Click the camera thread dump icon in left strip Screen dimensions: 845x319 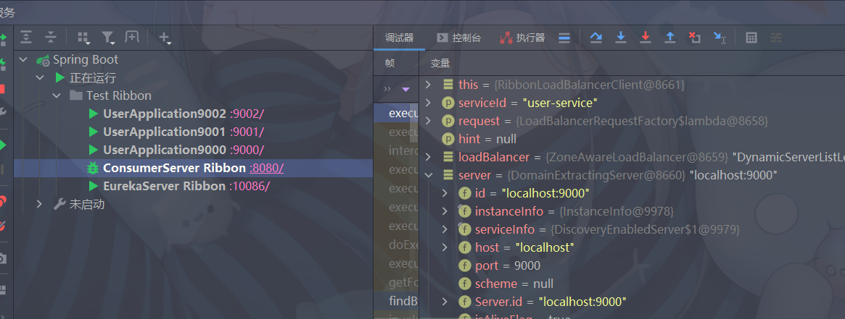tap(2, 259)
